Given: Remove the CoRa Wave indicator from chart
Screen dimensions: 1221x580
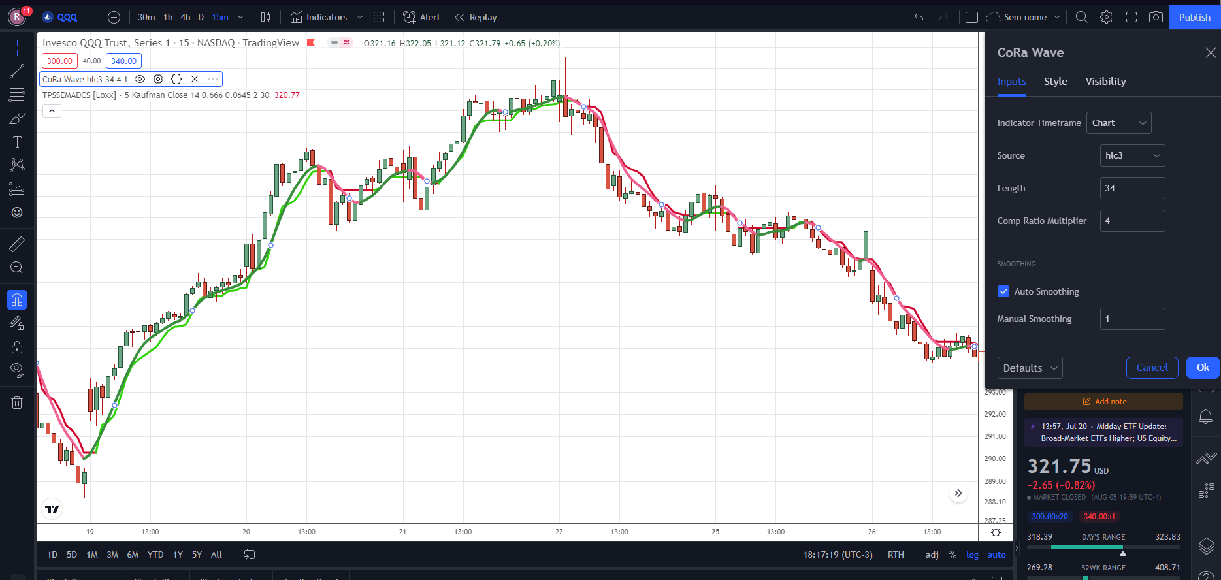Looking at the screenshot, I should coord(195,79).
